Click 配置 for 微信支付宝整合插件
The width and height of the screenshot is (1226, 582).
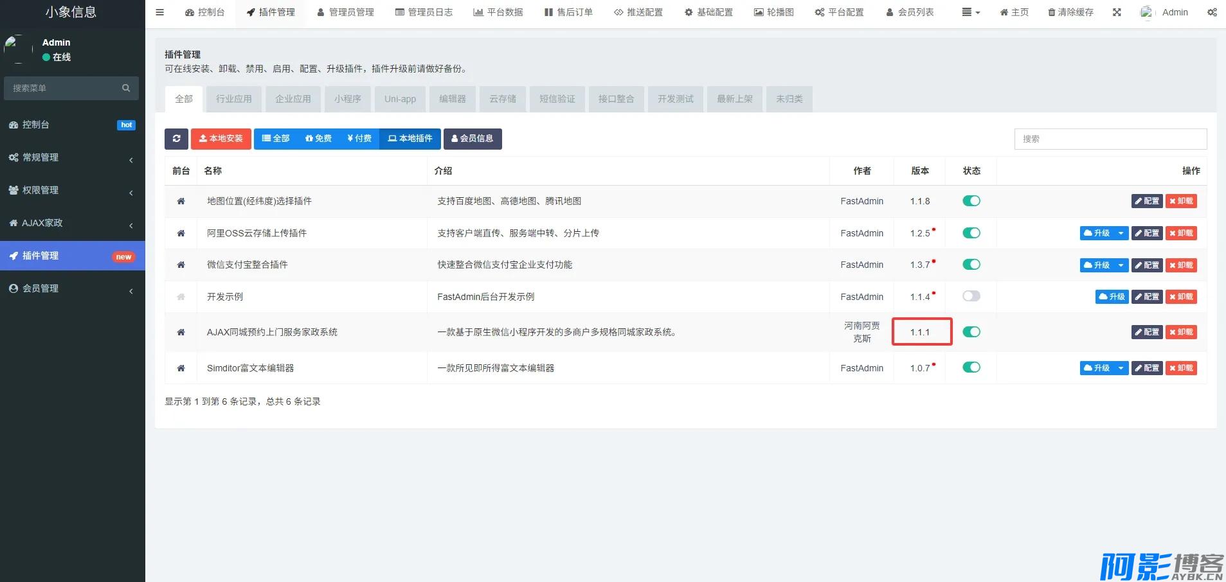pos(1147,265)
